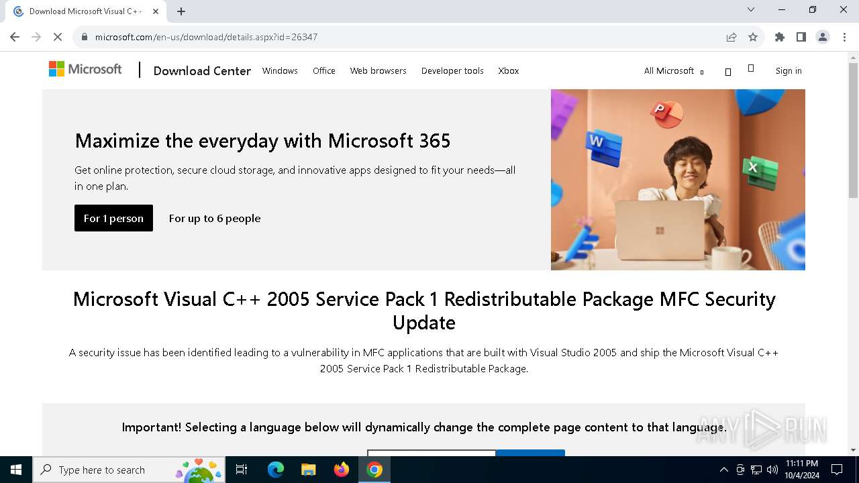The width and height of the screenshot is (859, 483).
Task: View site info via padlock icon
Action: click(x=85, y=37)
